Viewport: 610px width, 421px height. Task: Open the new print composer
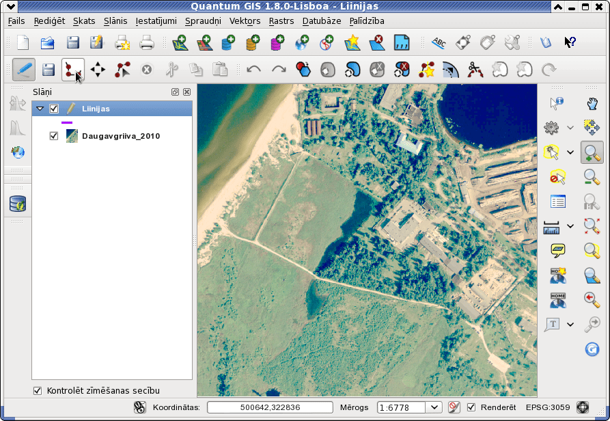coord(122,43)
